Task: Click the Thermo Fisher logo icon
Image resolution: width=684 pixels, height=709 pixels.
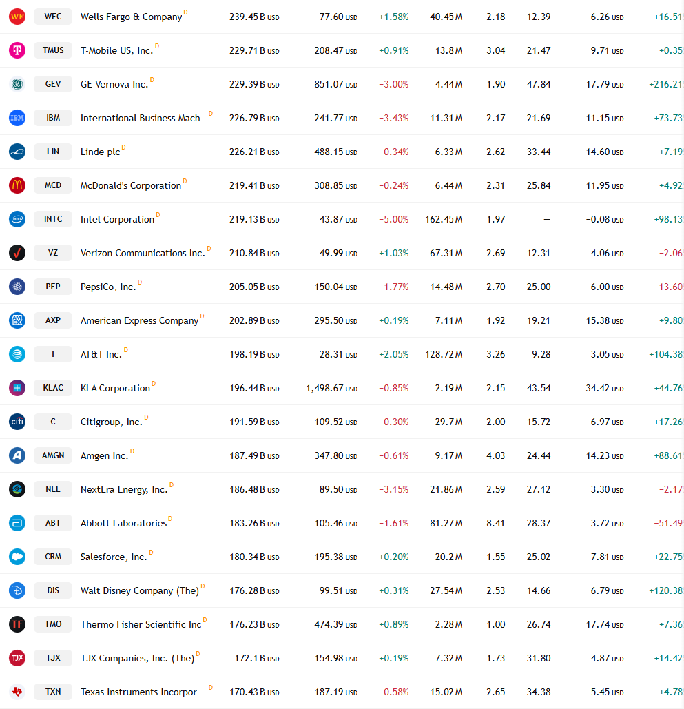Action: (17, 624)
